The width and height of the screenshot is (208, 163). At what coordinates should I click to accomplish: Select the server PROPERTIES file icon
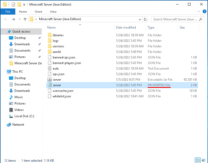50,85
